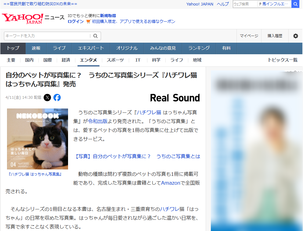This screenshot has height=231, width=303.
Task: Click the keyword search magnifier icon
Action: click(96, 36)
